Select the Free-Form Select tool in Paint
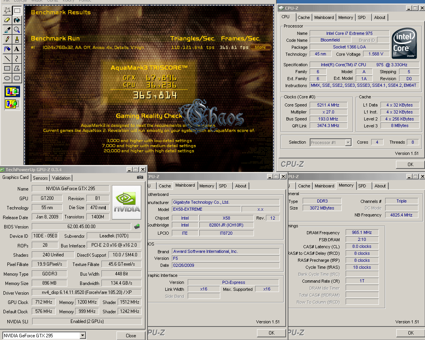This screenshot has width=425, height=340. (x=7, y=10)
